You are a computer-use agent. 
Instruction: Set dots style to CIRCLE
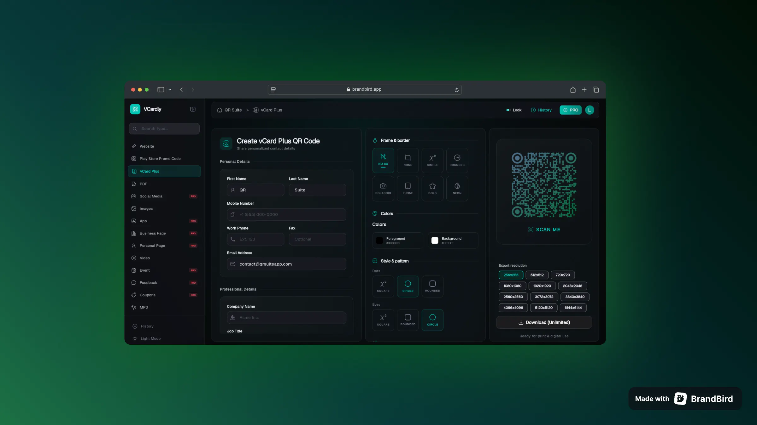[x=408, y=286]
